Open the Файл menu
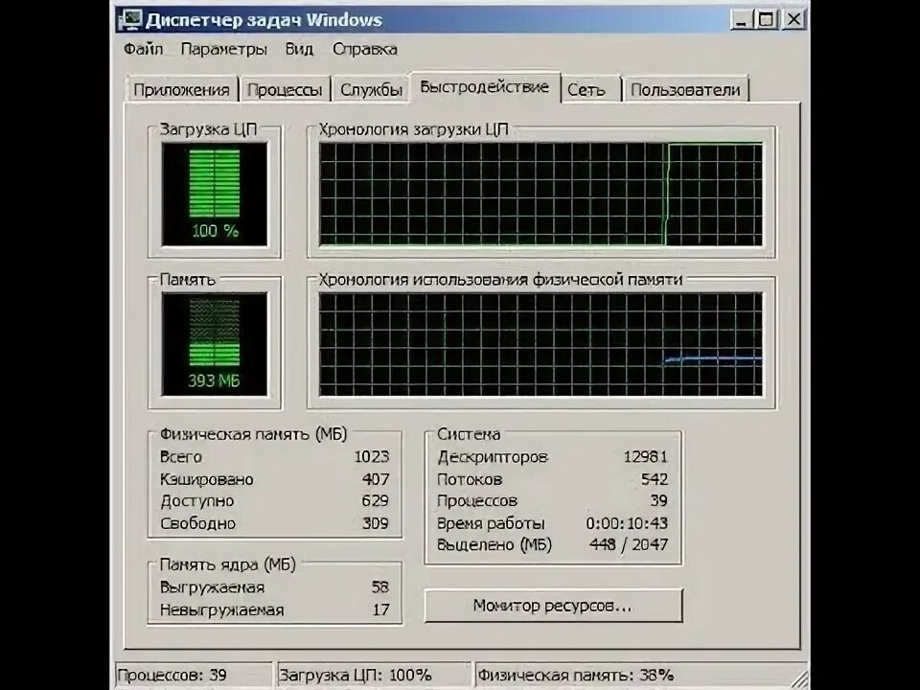Image resolution: width=920 pixels, height=690 pixels. [143, 49]
